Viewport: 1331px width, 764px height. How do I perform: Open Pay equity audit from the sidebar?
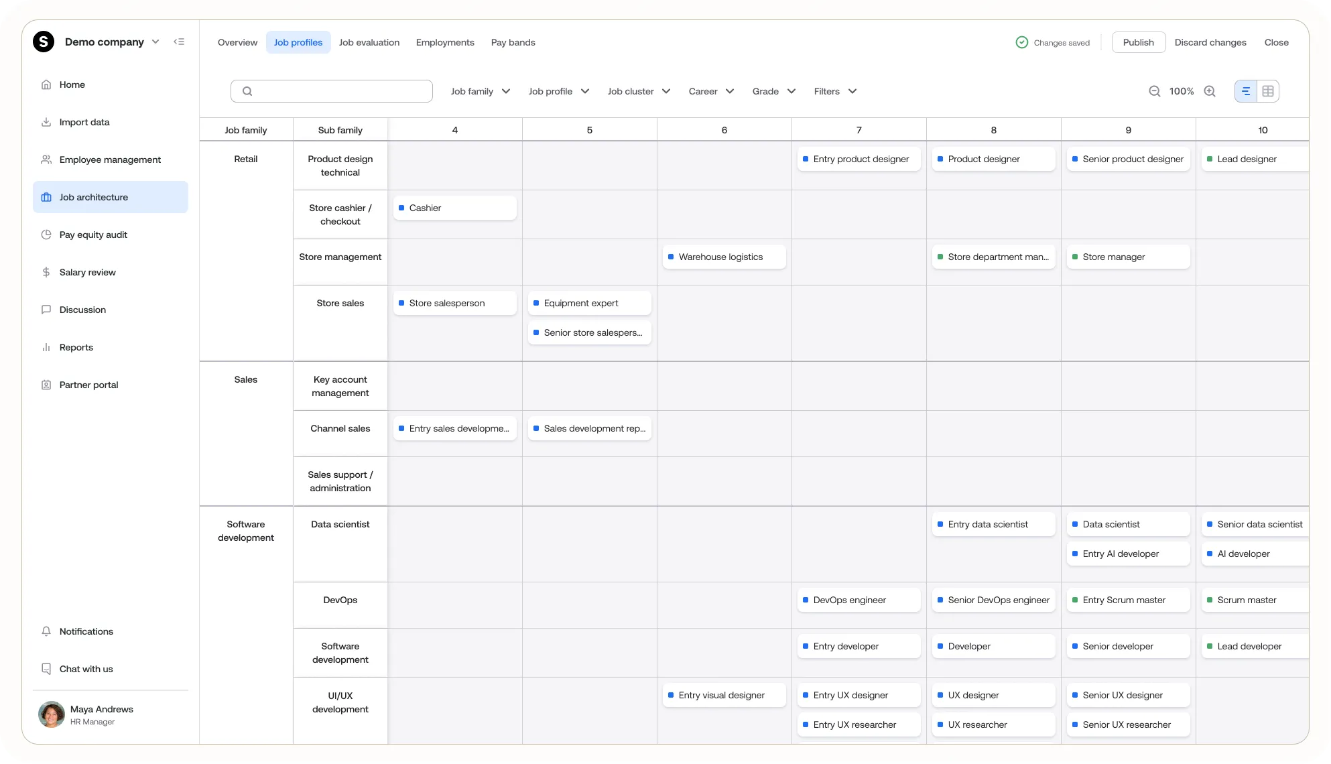pyautogui.click(x=93, y=235)
